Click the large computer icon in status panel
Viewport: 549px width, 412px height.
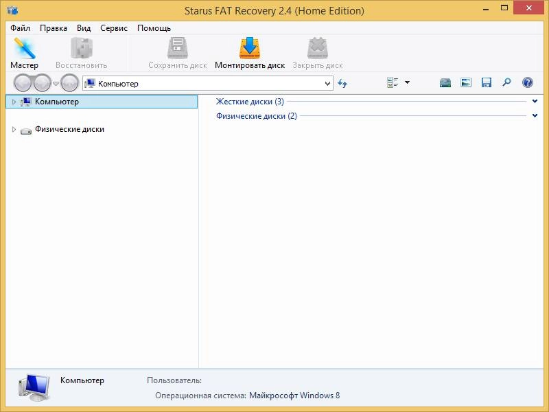point(34,387)
